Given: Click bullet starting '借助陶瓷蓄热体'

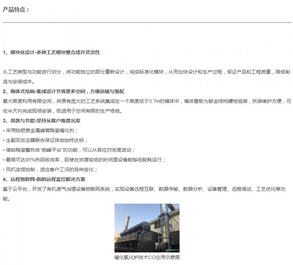Looking at the screenshot, I should [x=69, y=150].
